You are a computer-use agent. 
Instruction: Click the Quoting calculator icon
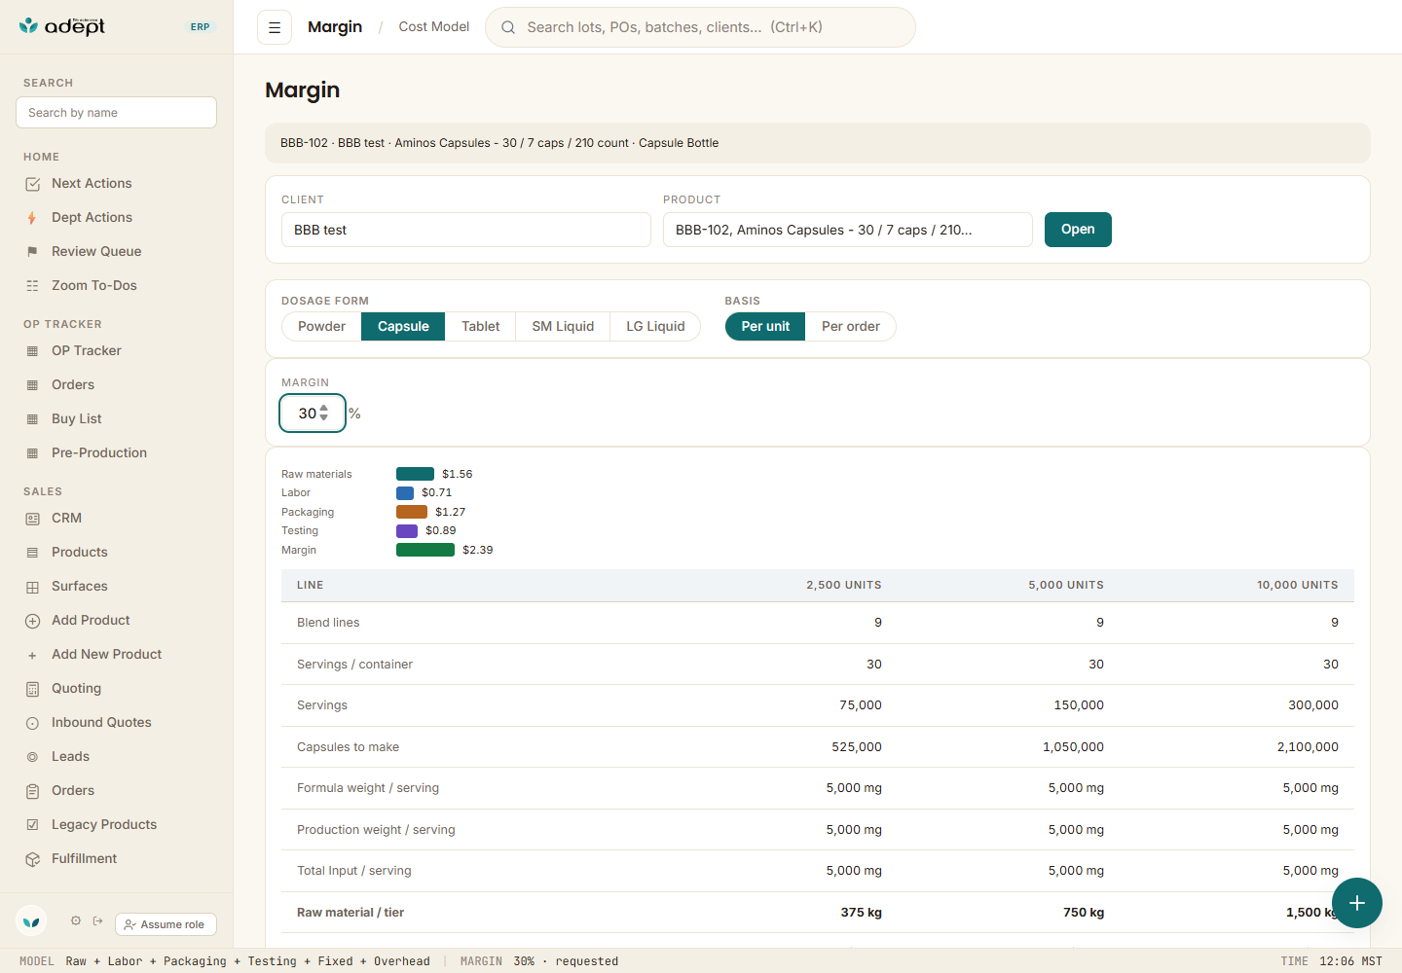(x=32, y=689)
